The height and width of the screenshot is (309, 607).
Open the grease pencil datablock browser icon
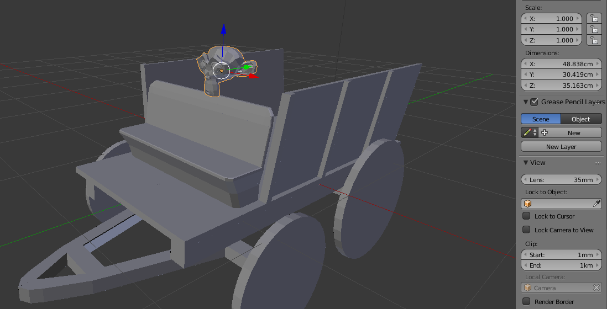(529, 132)
